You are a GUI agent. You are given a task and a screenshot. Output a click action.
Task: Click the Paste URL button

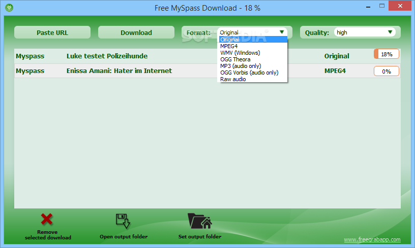click(52, 32)
